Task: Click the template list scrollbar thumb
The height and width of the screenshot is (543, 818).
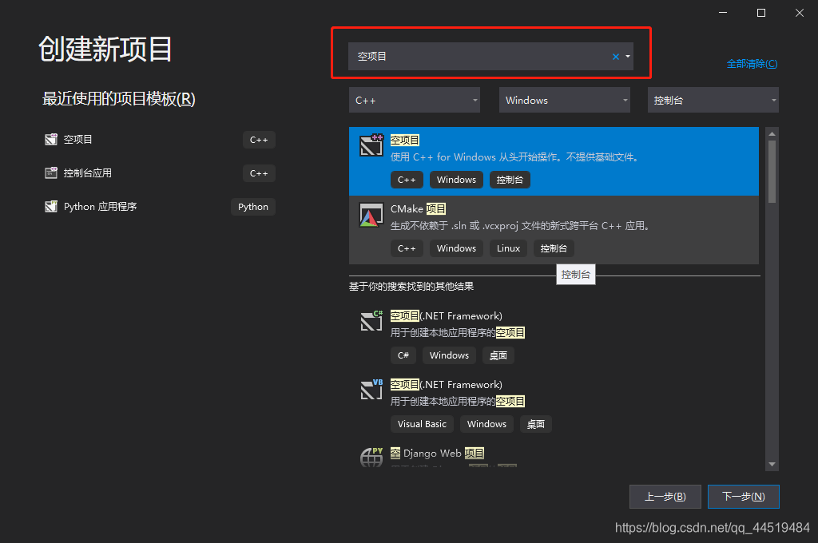Action: [772, 172]
